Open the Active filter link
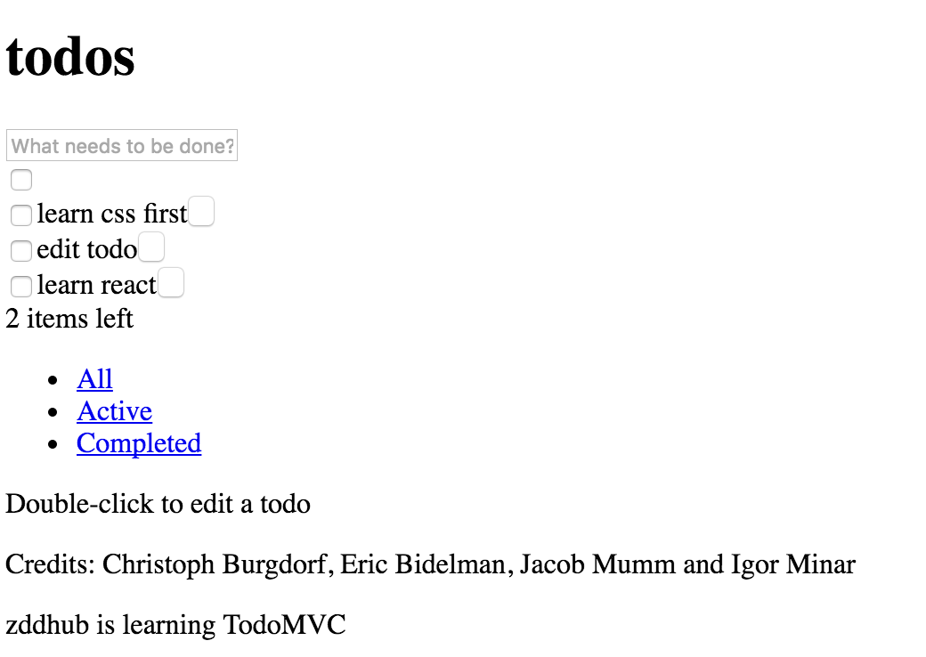The image size is (926, 657). (x=114, y=410)
